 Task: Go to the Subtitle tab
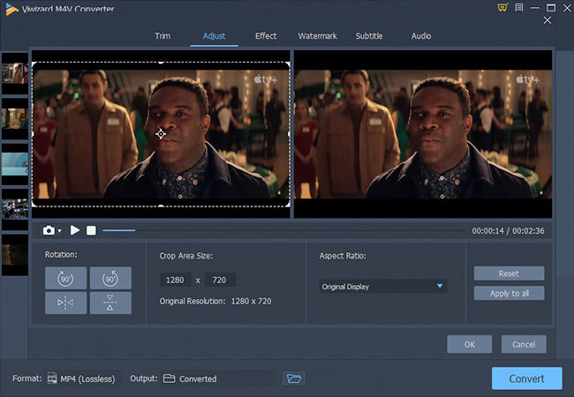pyautogui.click(x=369, y=36)
